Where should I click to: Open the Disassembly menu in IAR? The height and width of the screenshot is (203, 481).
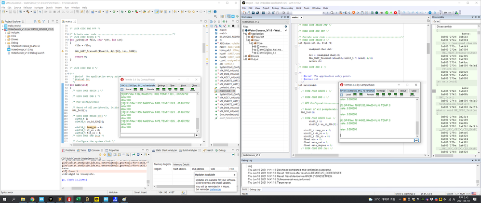[287, 8]
